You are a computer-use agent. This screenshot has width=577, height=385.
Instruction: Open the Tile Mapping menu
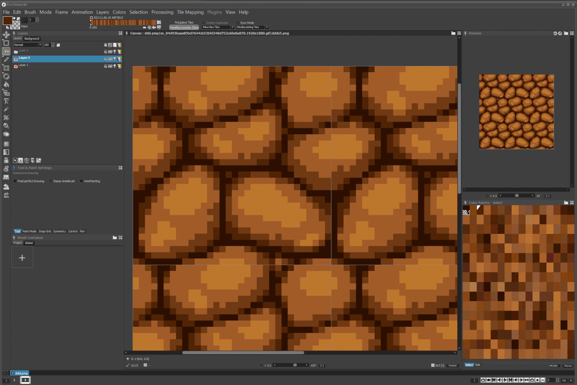189,12
